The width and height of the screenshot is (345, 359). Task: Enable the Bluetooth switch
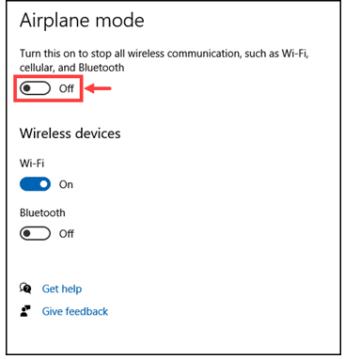[x=35, y=233]
